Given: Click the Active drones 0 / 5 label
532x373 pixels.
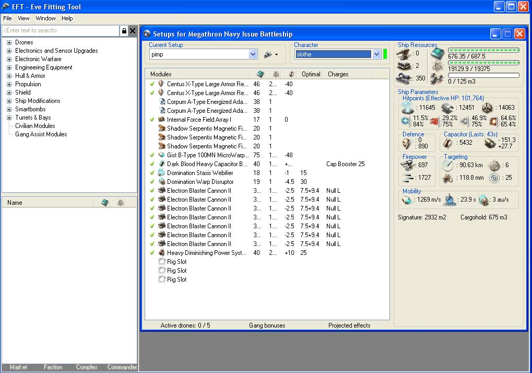Looking at the screenshot, I should 185,325.
